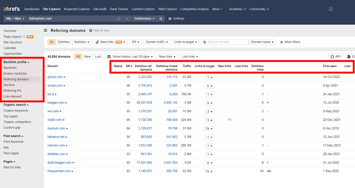Clear the URL with the X icon
The image size is (355, 188).
point(127,19)
